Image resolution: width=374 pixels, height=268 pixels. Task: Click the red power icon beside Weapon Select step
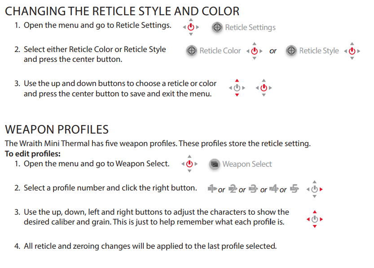pyautogui.click(x=189, y=164)
